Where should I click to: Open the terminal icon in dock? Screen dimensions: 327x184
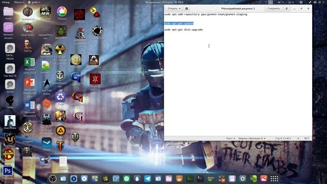pyautogui.click(x=200, y=178)
